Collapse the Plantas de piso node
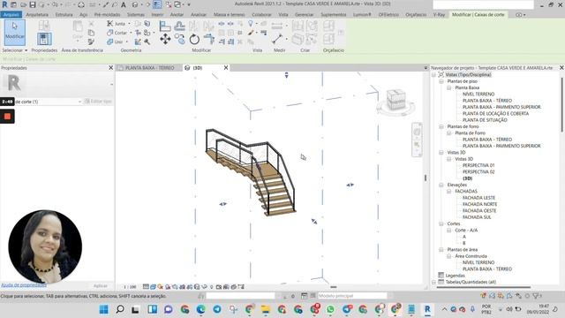This screenshot has width=565, height=318. click(x=441, y=81)
